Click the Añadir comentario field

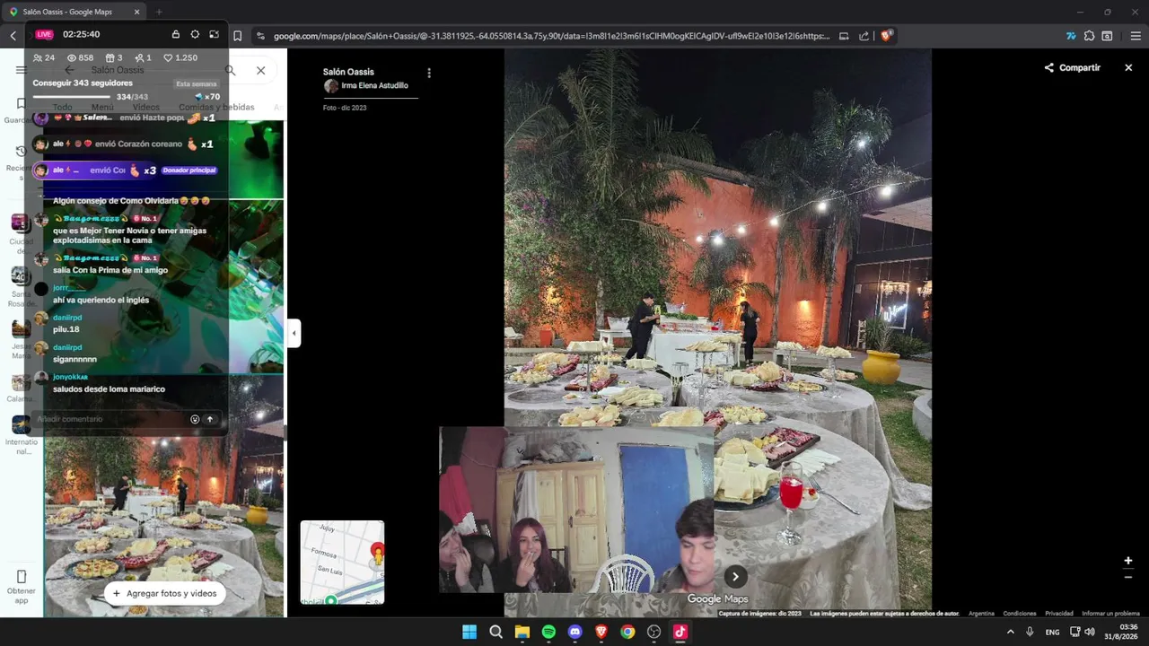tap(110, 419)
